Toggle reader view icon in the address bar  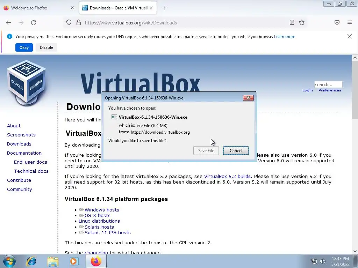tap(292, 22)
